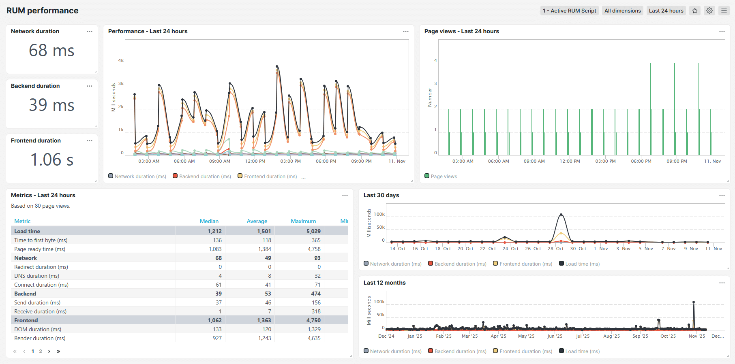Jump to last page of metrics table
The image size is (735, 364).
tap(58, 351)
